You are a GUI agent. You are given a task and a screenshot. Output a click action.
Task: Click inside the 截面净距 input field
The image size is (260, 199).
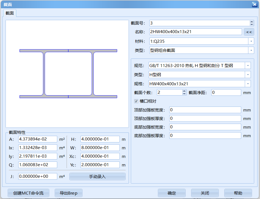point(226,92)
